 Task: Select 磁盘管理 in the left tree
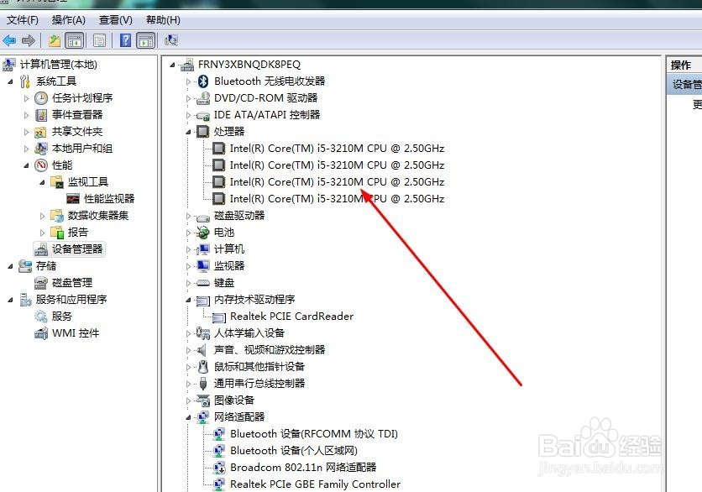pyautogui.click(x=72, y=282)
